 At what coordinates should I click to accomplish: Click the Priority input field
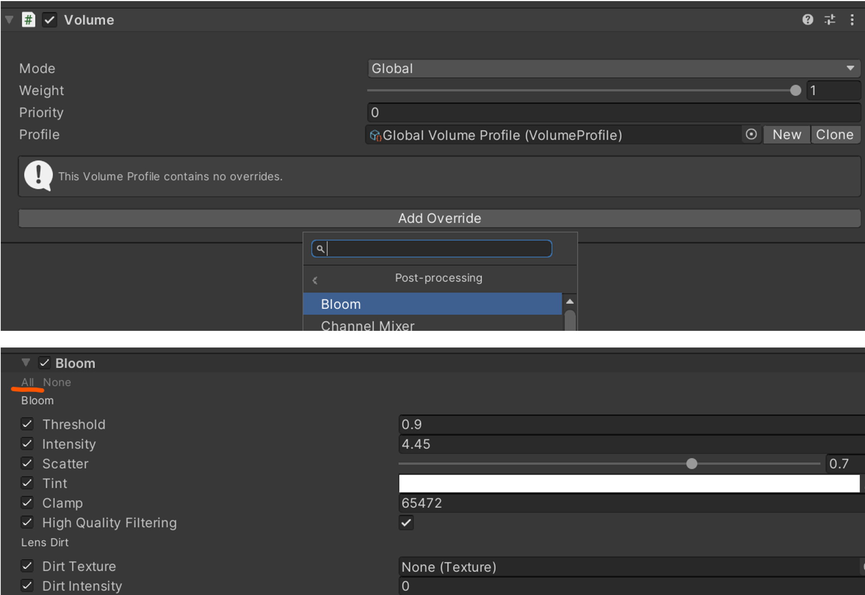[614, 113]
